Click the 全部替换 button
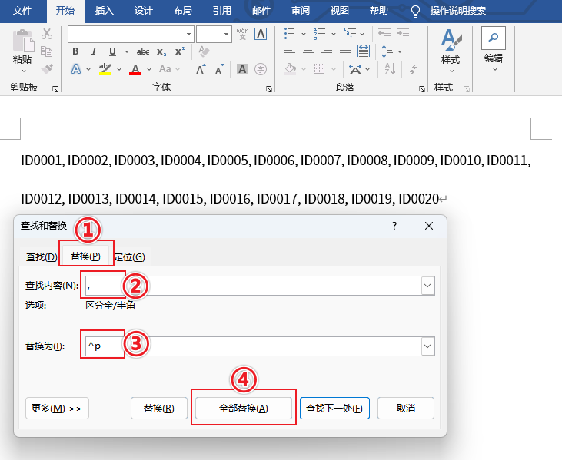This screenshot has width=562, height=460. [243, 409]
